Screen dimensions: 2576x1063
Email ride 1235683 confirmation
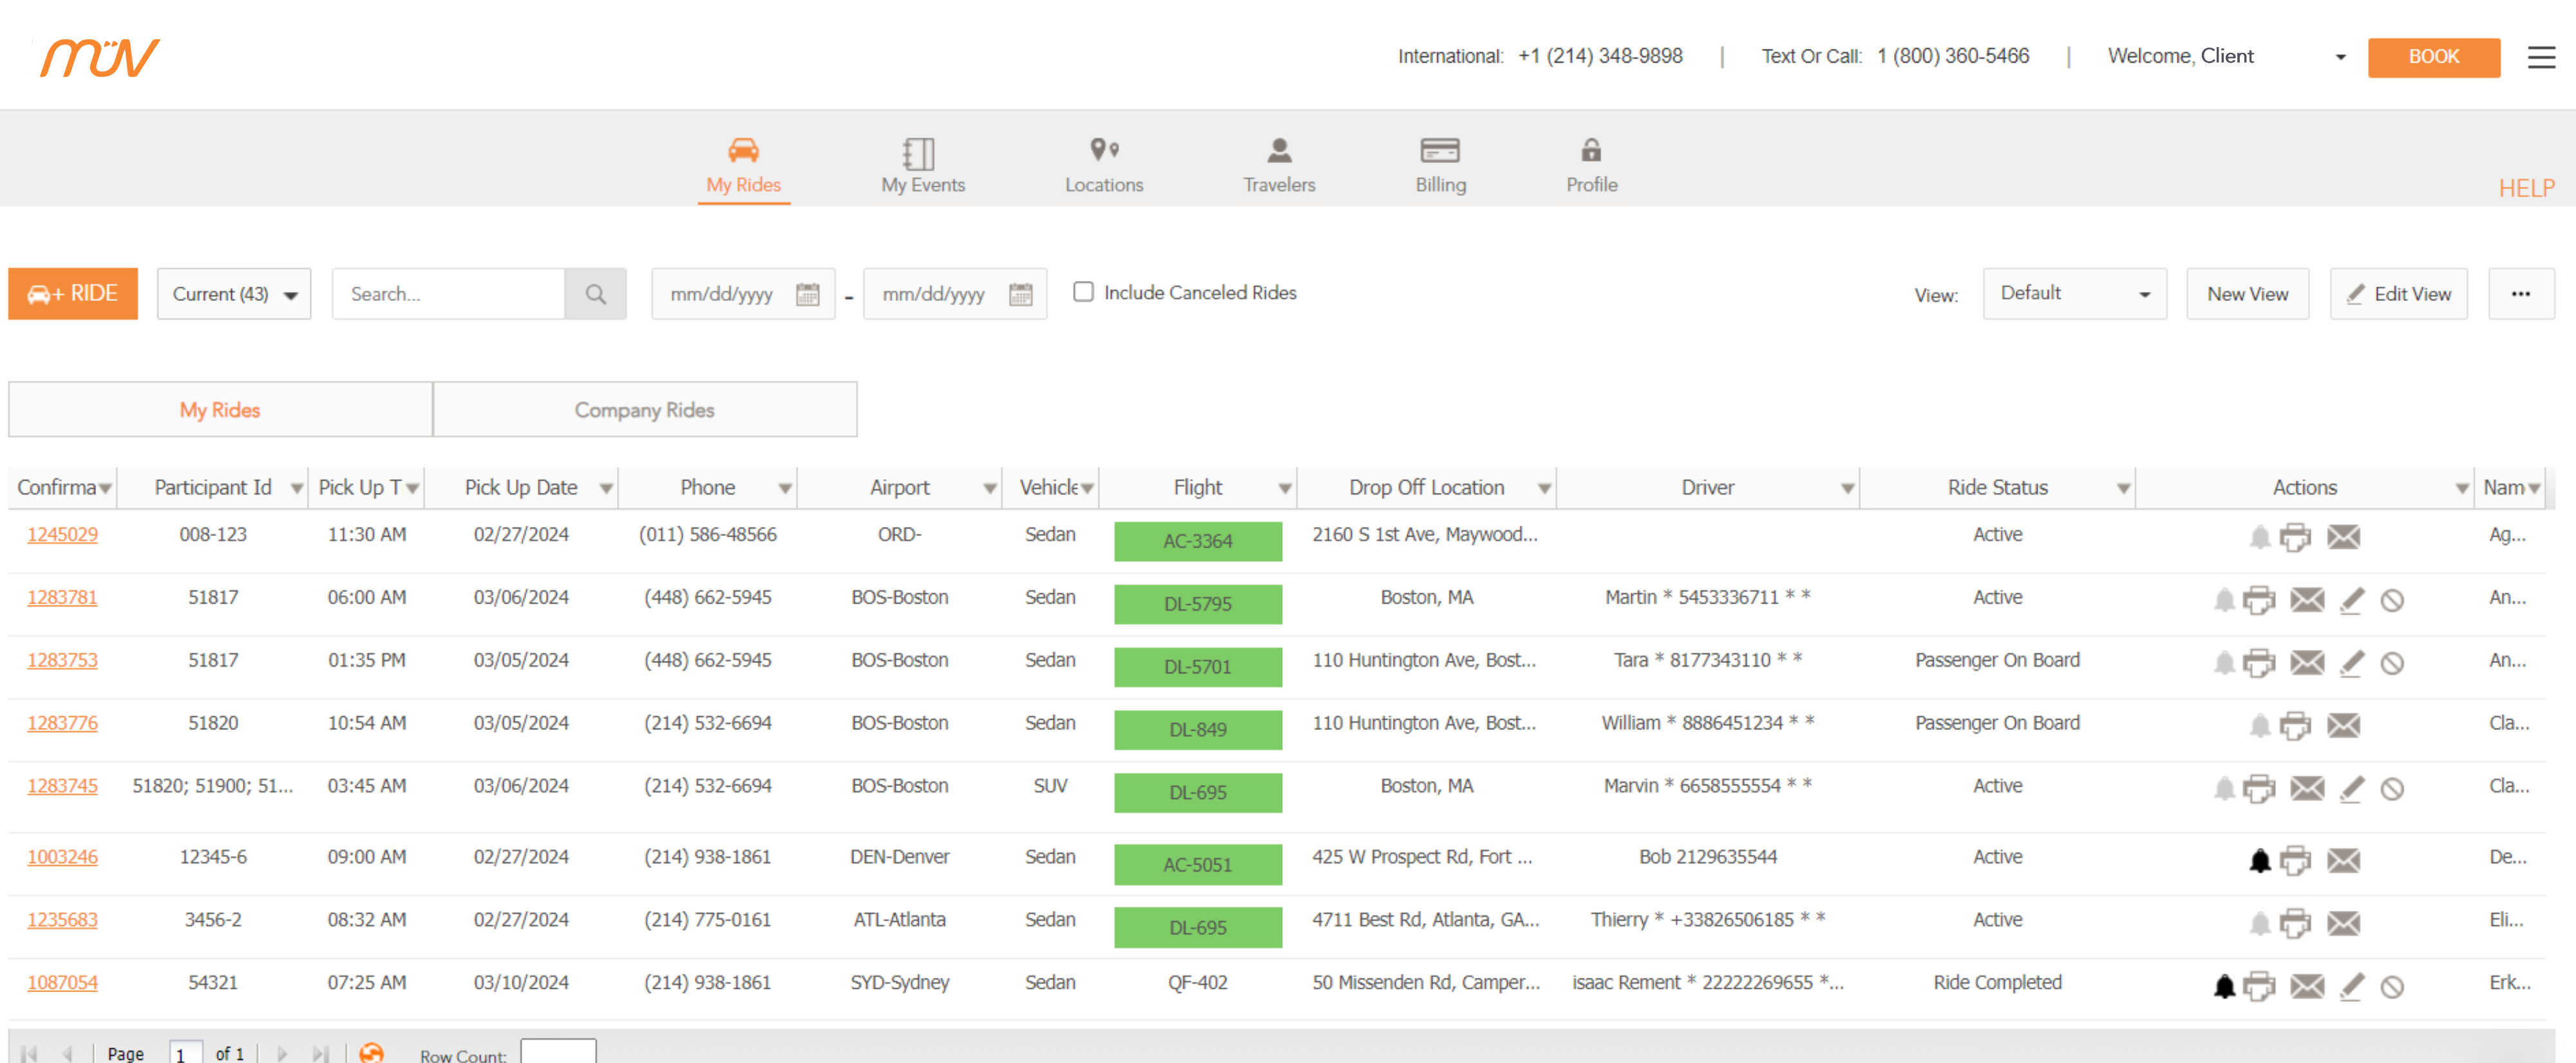tap(2343, 923)
